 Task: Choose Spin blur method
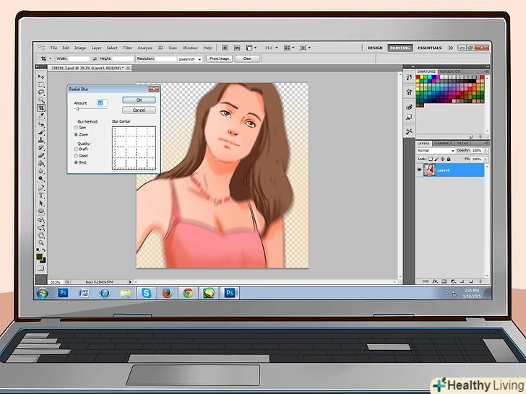click(75, 128)
